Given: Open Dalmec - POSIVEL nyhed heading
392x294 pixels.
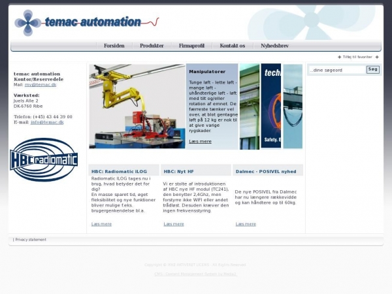Looking at the screenshot, I should click(266, 171).
